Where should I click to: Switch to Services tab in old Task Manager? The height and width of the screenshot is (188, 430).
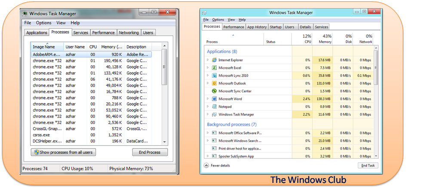point(81,33)
